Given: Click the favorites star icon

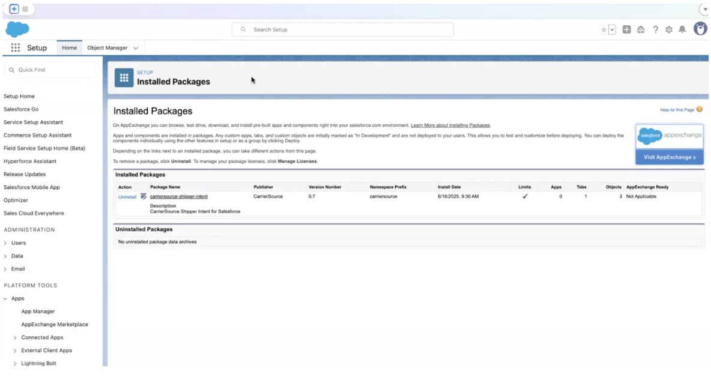Looking at the screenshot, I should coord(604,30).
